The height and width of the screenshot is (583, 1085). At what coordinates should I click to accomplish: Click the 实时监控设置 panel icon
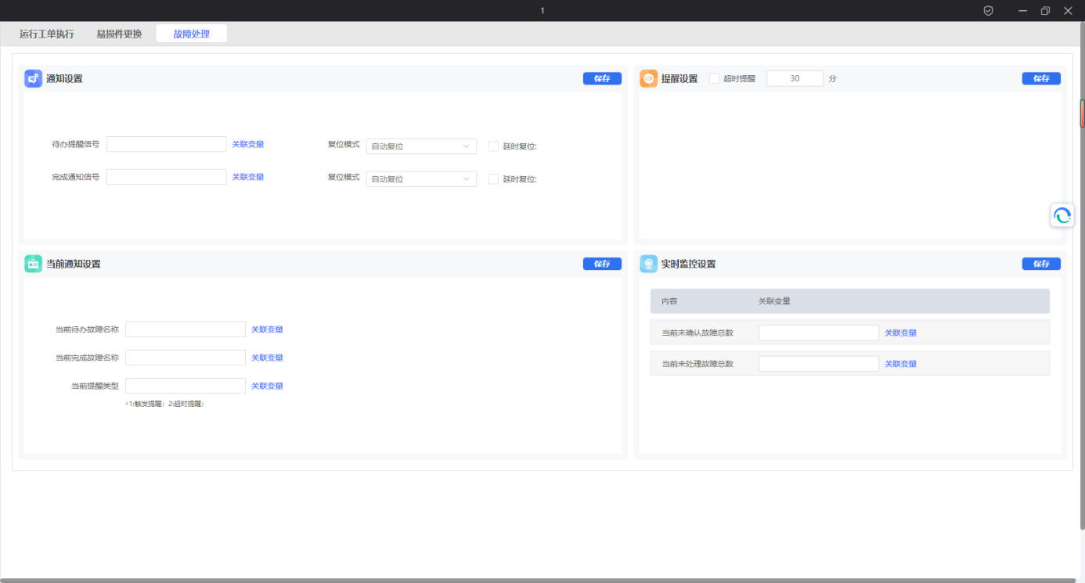(x=648, y=264)
